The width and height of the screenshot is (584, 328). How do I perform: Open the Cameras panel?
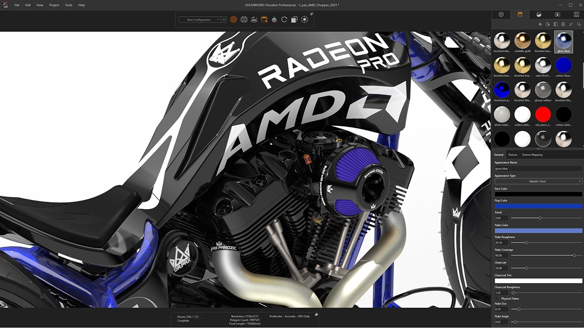557,14
